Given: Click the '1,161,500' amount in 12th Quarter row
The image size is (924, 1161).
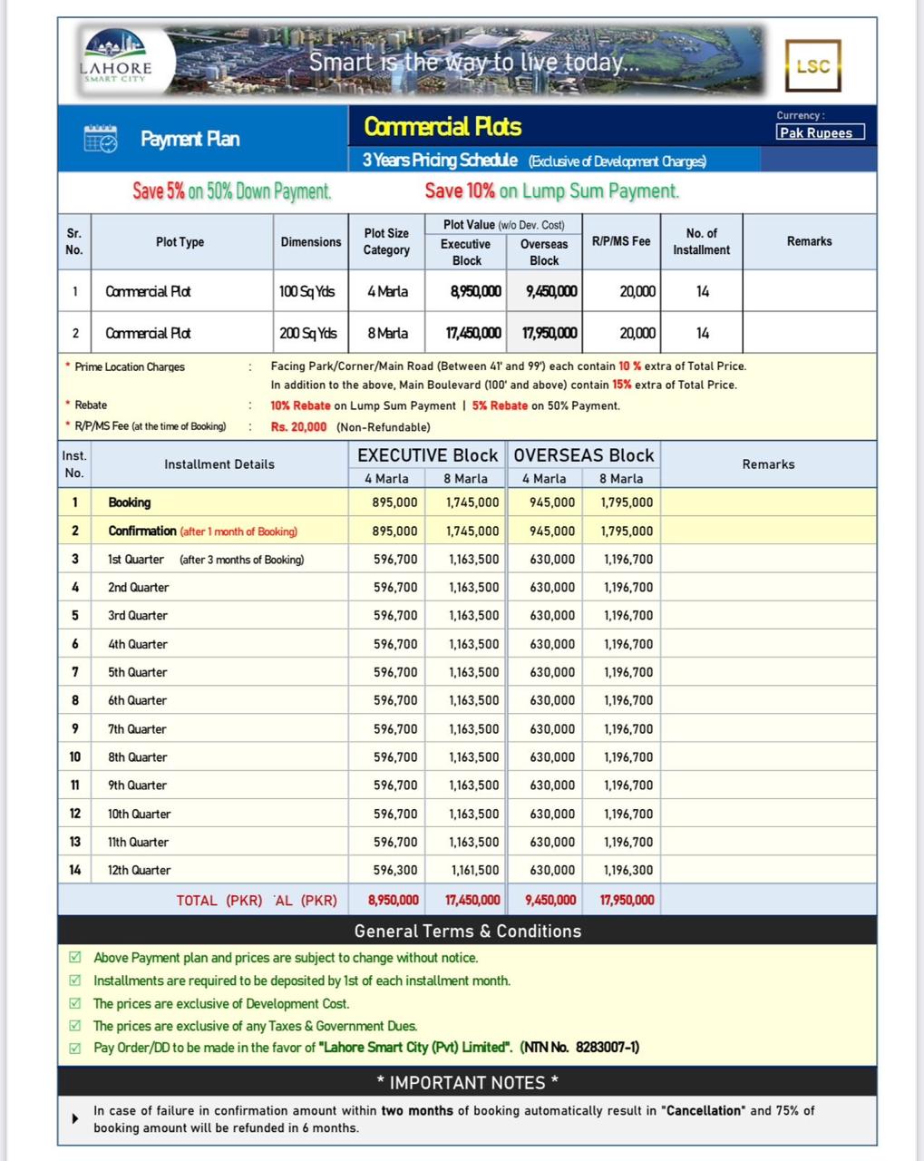Looking at the screenshot, I should [475, 870].
